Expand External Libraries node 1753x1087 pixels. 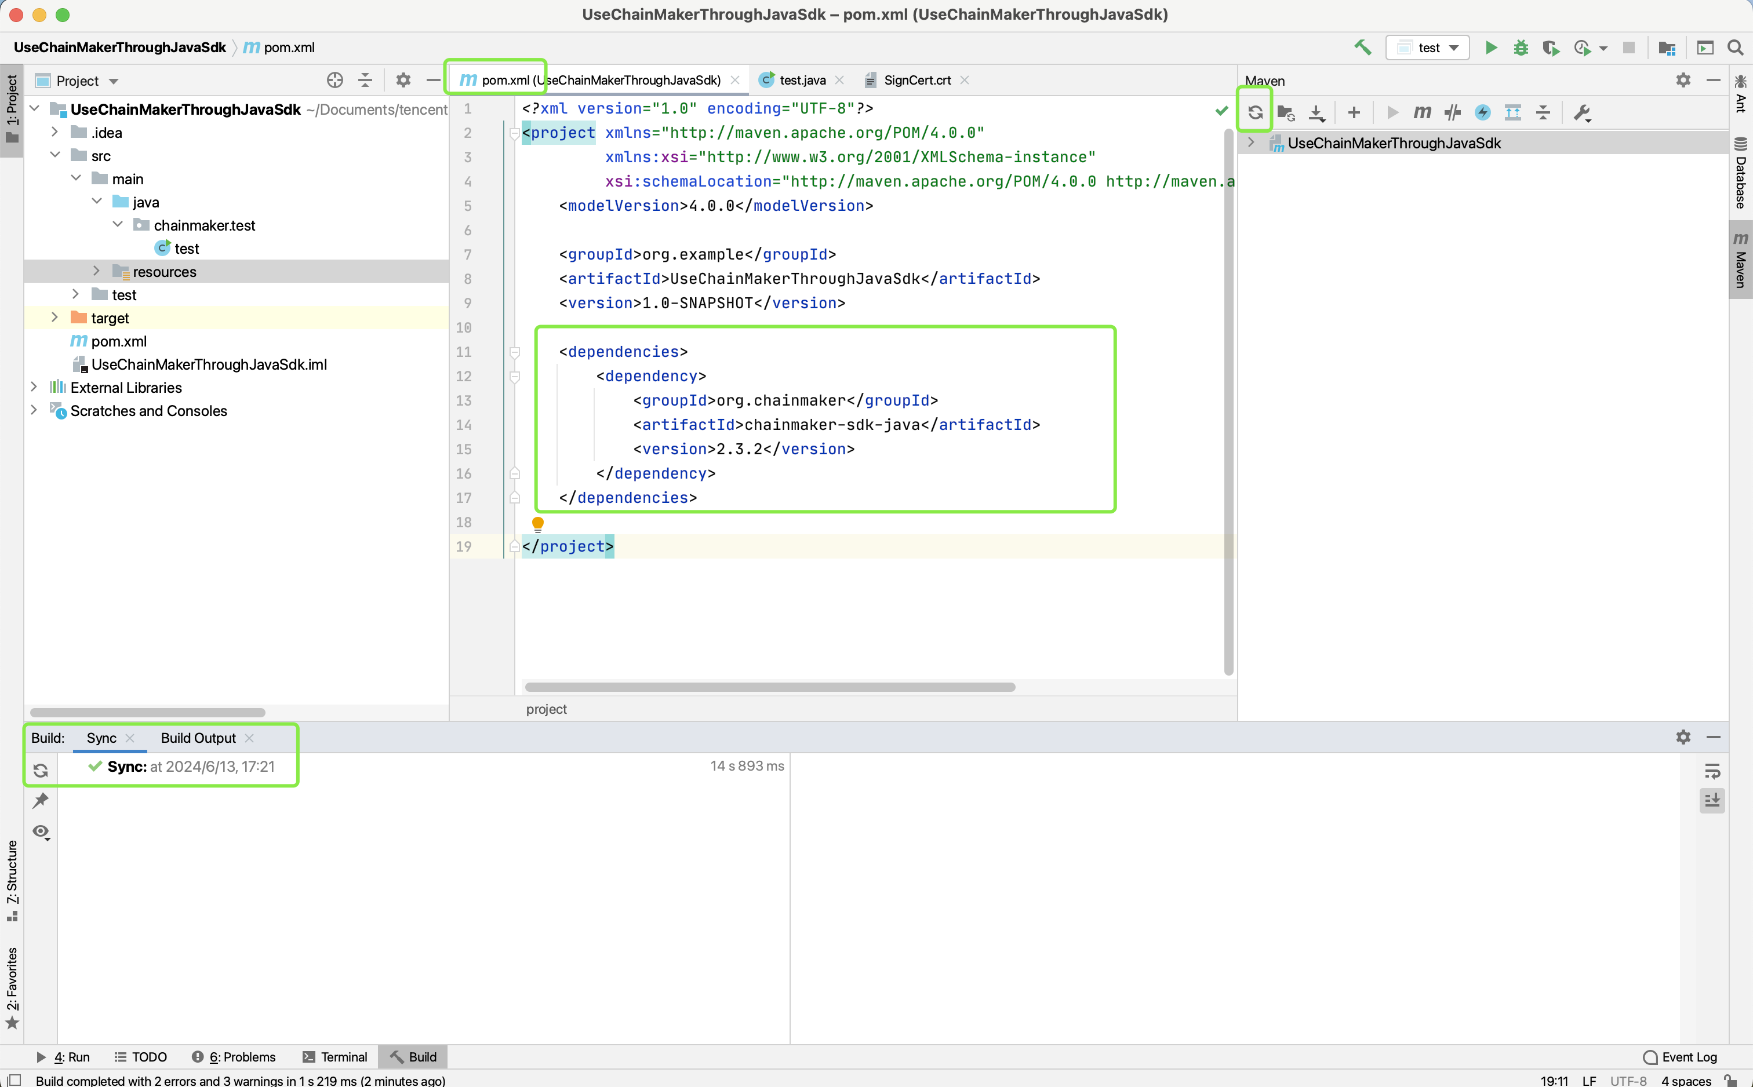click(x=34, y=388)
